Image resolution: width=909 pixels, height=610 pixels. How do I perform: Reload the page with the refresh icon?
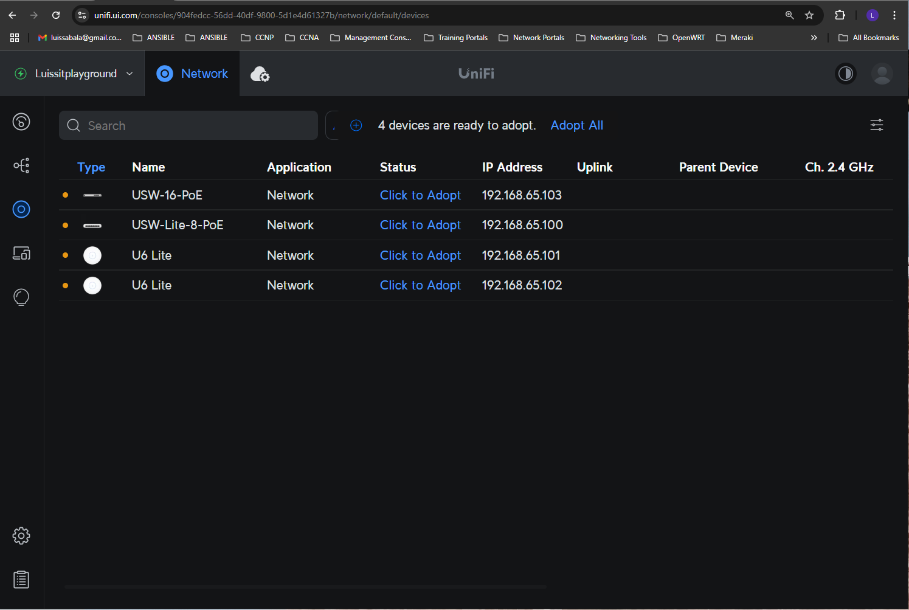(56, 15)
